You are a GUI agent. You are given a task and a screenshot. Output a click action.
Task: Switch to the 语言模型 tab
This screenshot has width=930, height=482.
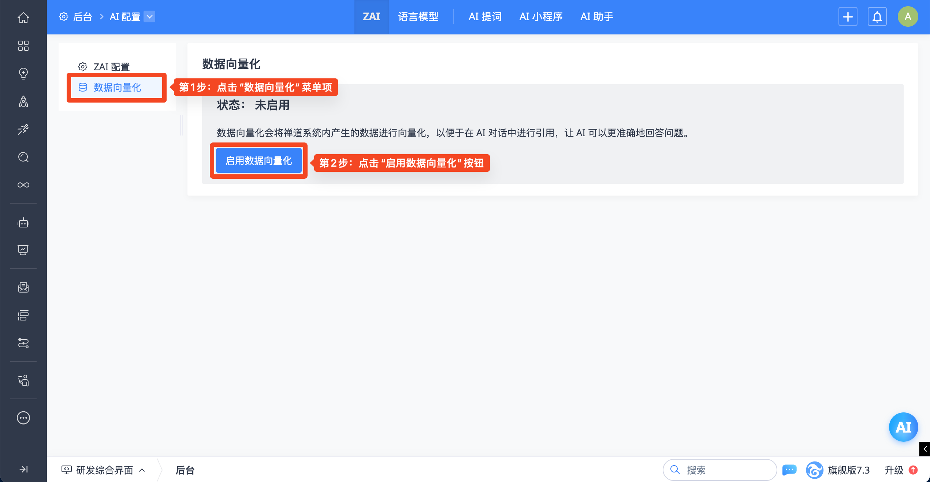[x=418, y=17]
